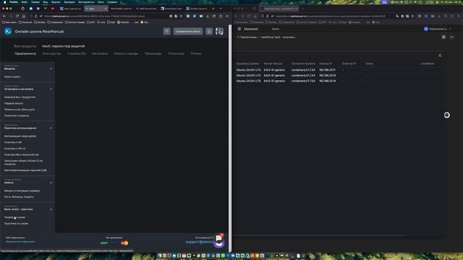
Task: Collapse the Addons section
Action: 51,183
